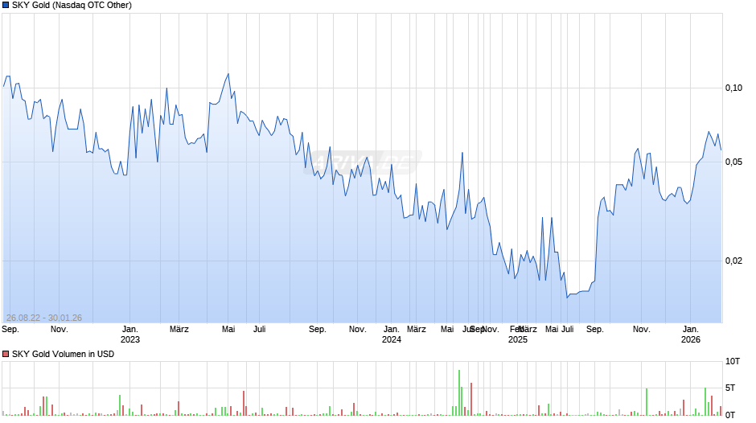This screenshot has height=423, width=756.
Task: Click the green volume bar near Jan. 2023
Action: click(x=120, y=405)
